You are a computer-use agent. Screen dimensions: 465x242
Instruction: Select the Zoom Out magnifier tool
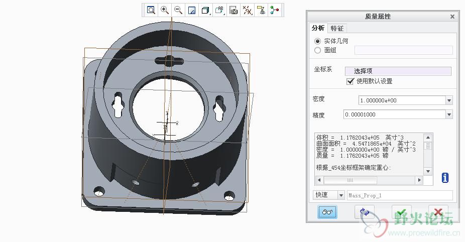pyautogui.click(x=178, y=10)
